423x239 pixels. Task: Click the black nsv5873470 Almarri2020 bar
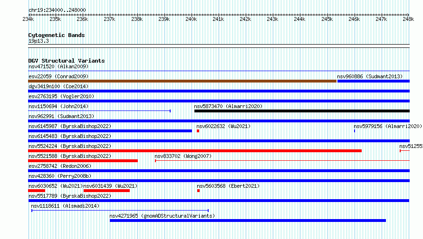coord(302,111)
